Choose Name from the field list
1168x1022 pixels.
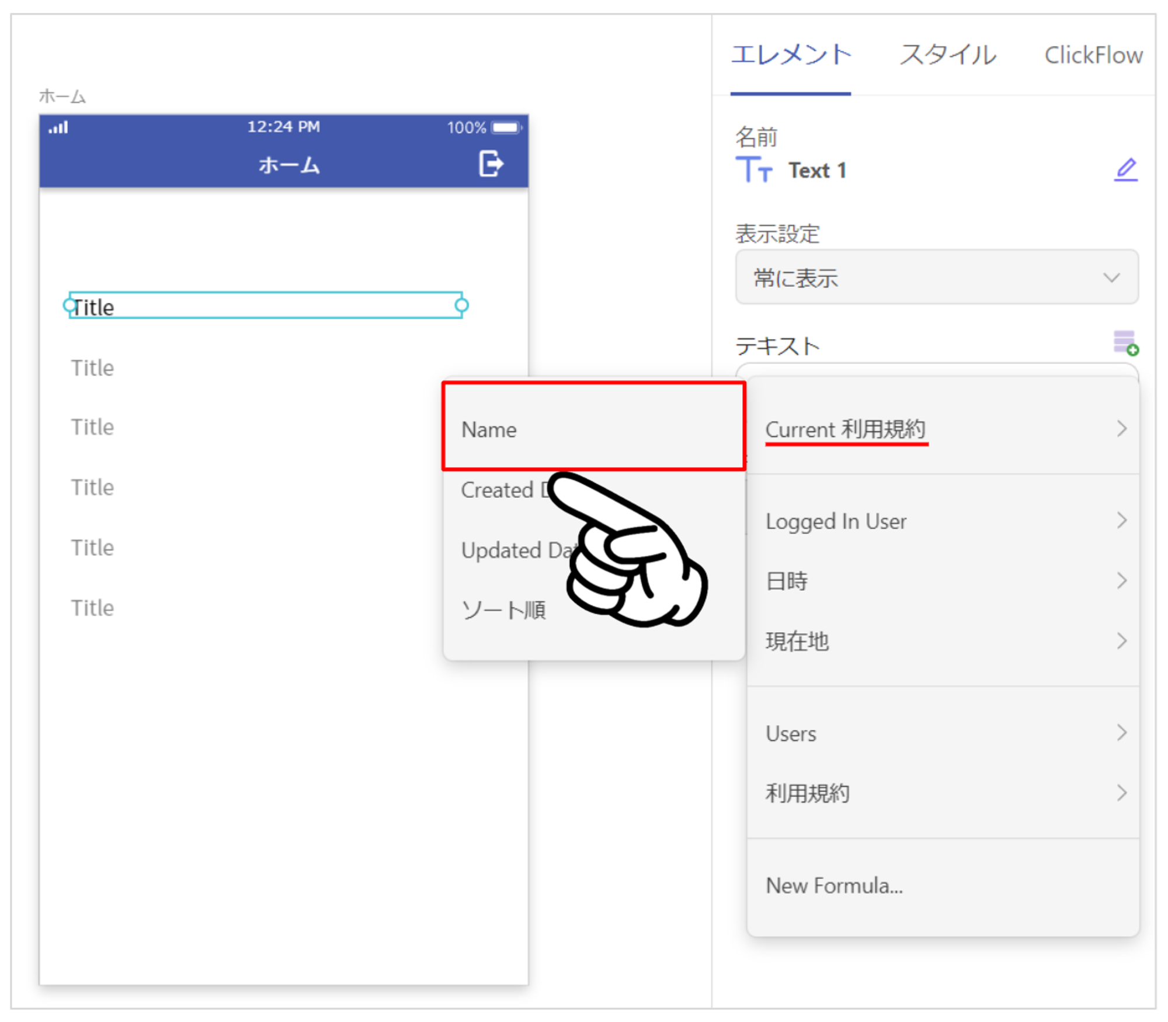coord(593,427)
